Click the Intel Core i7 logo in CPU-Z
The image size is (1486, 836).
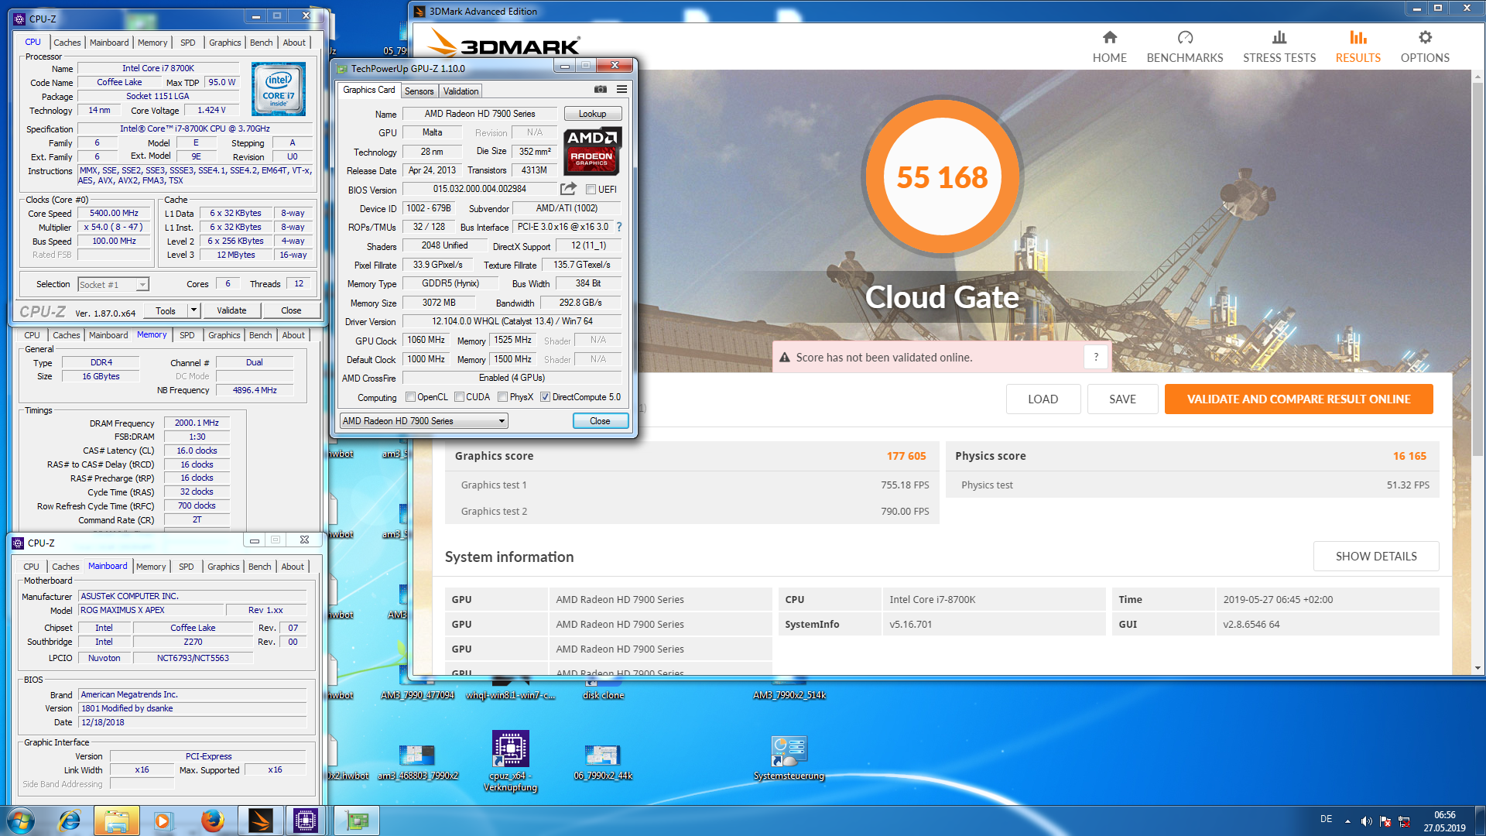click(x=279, y=89)
